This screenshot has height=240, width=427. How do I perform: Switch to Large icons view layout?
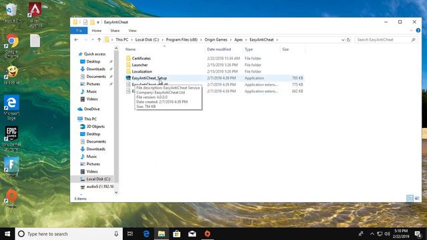pyautogui.click(x=417, y=199)
